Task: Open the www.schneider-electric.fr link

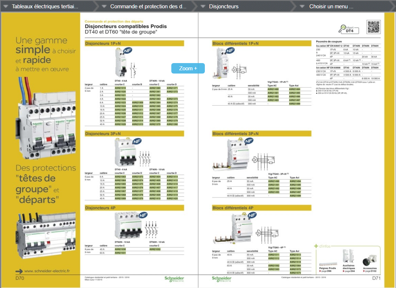Action: (x=47, y=271)
